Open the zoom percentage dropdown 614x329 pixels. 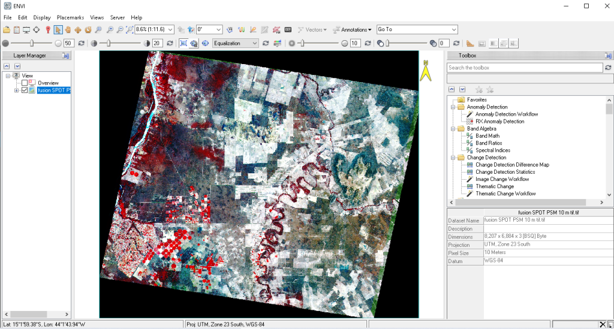[x=171, y=29]
